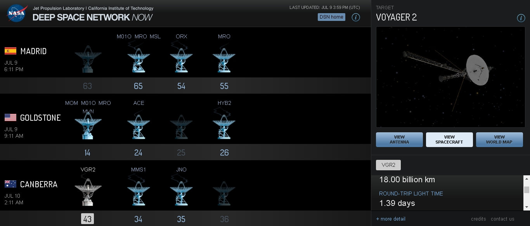
Task: Select the VGR2 spacecraft tab
Action: click(388, 165)
